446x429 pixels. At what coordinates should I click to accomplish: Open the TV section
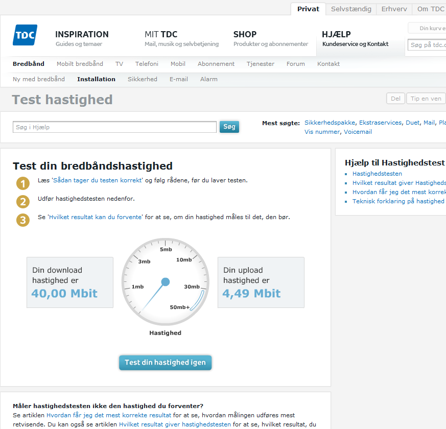tap(119, 64)
